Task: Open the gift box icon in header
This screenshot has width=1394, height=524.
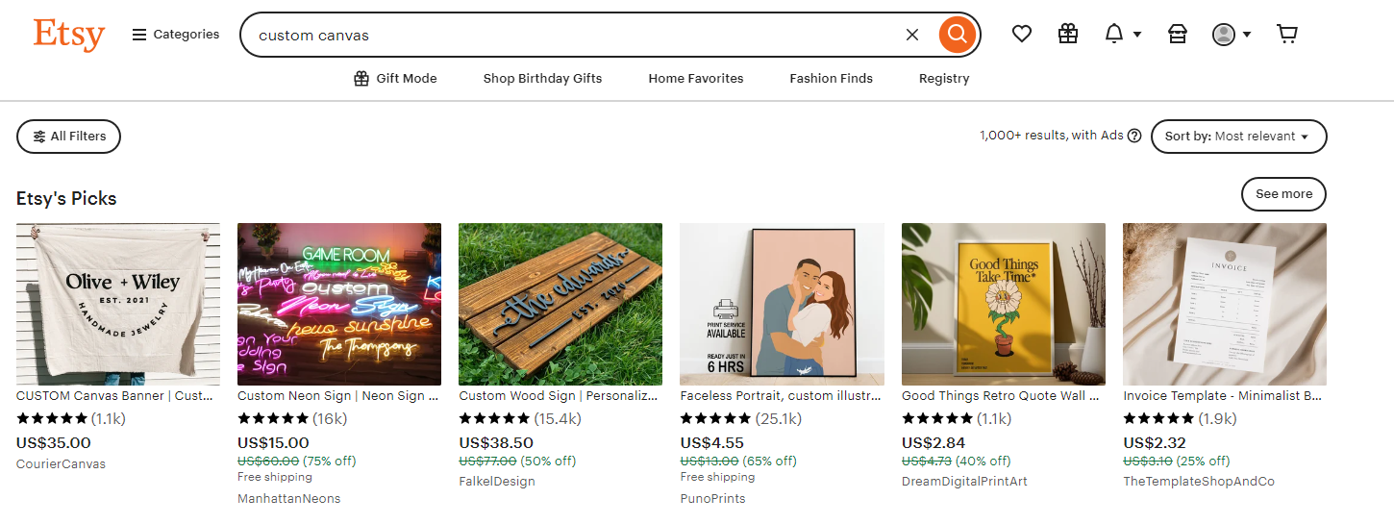Action: point(1068,34)
